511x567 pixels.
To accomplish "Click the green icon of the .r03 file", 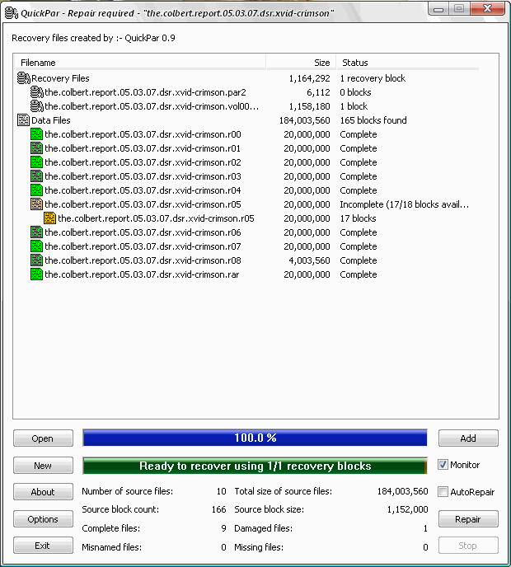I will pyautogui.click(x=36, y=176).
